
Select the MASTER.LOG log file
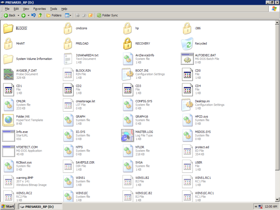point(127,135)
